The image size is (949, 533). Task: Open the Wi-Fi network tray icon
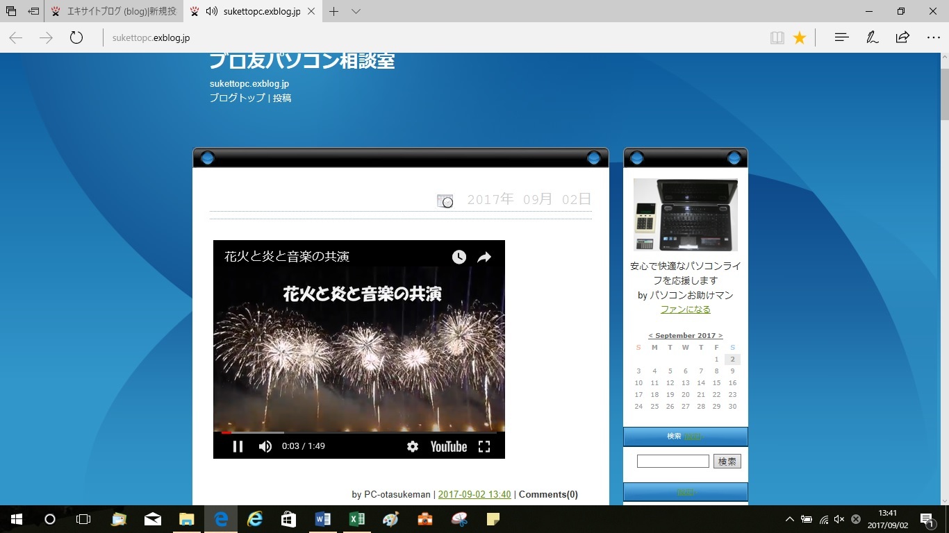point(823,519)
